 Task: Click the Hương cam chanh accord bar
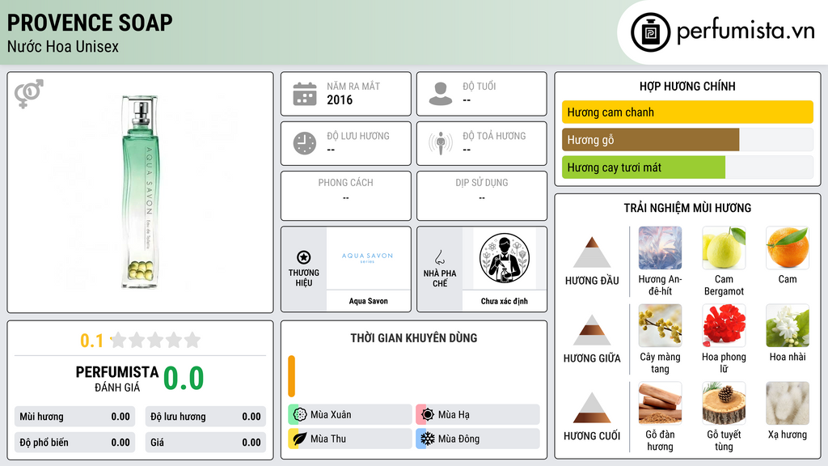(687, 112)
